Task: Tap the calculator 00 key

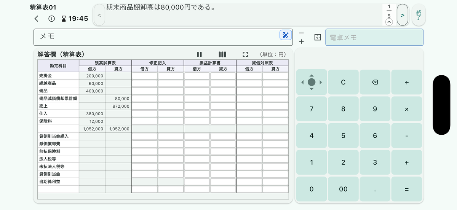Action: click(343, 189)
